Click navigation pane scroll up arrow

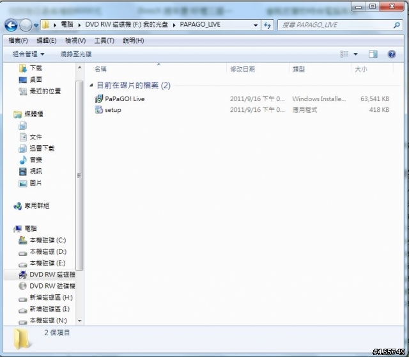[x=79, y=68]
